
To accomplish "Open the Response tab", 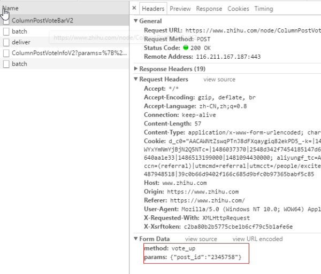I will pos(209,9).
